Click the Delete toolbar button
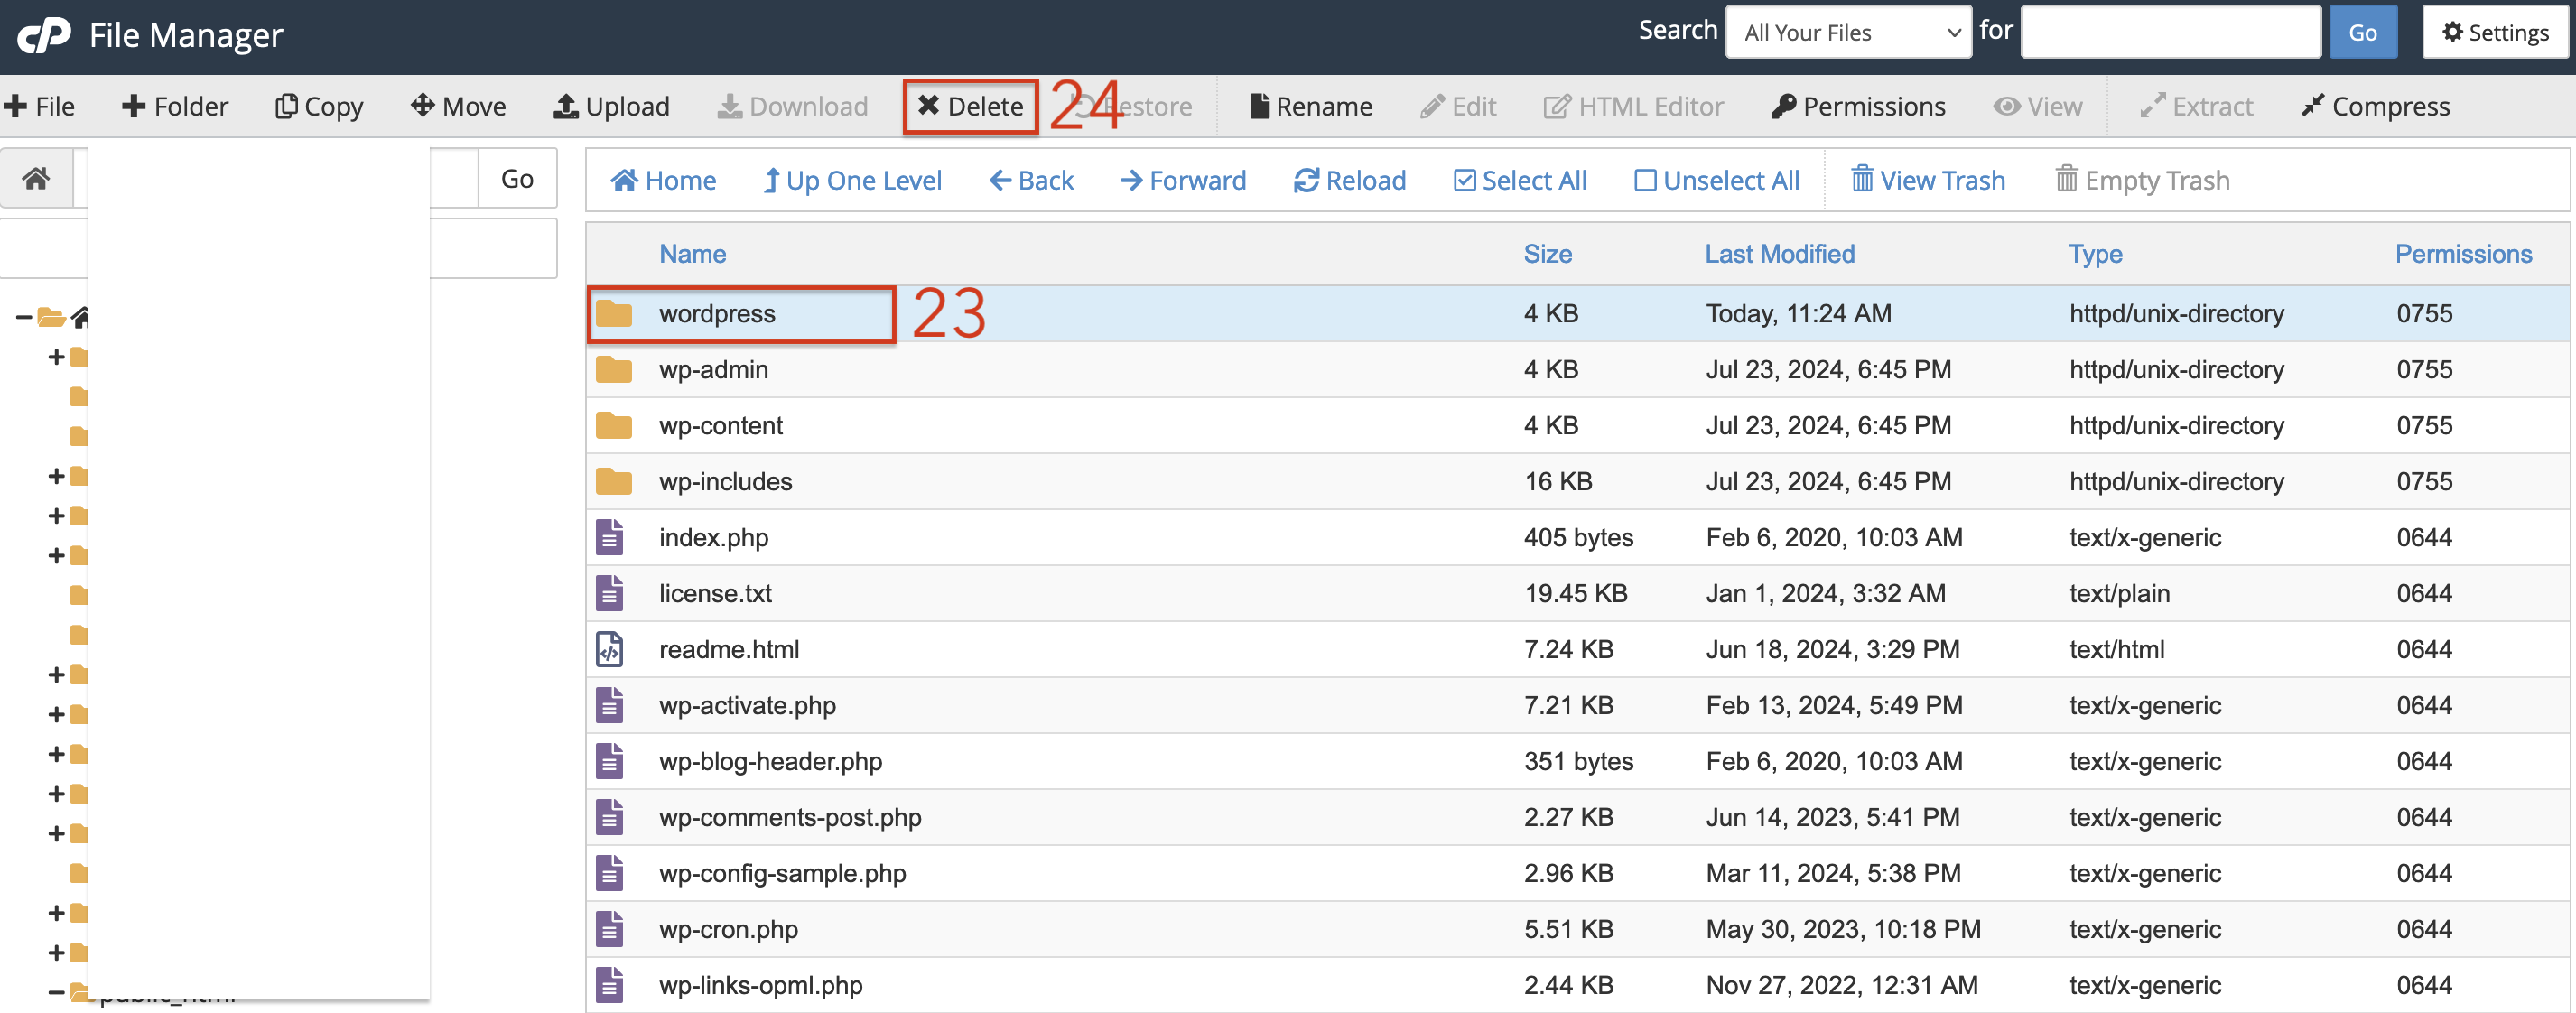Image resolution: width=2576 pixels, height=1013 pixels. [970, 106]
